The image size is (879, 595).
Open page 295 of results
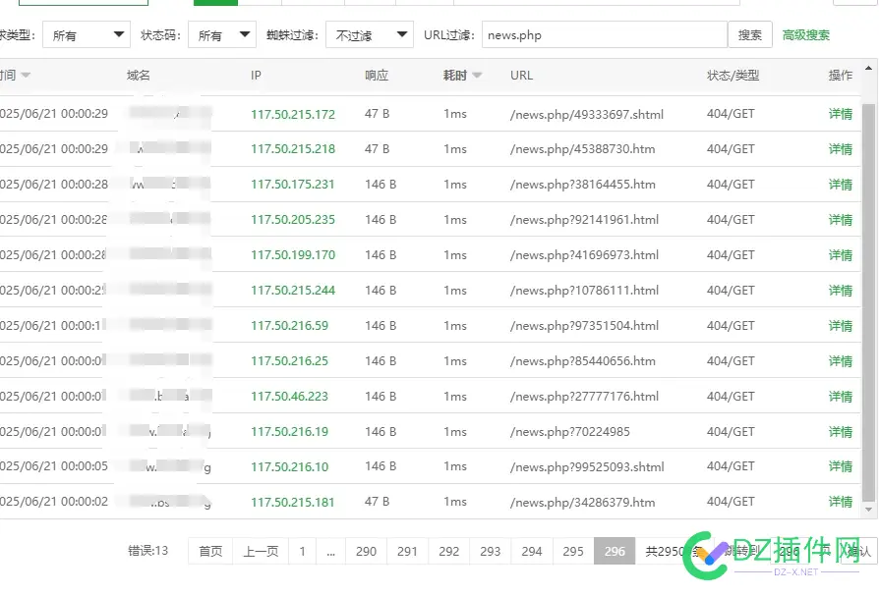tap(573, 551)
